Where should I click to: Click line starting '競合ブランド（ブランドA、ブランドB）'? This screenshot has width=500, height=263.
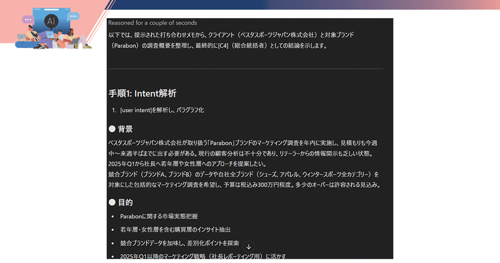243,175
